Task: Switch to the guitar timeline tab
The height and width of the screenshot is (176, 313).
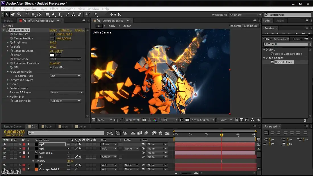Action: pos(82,126)
